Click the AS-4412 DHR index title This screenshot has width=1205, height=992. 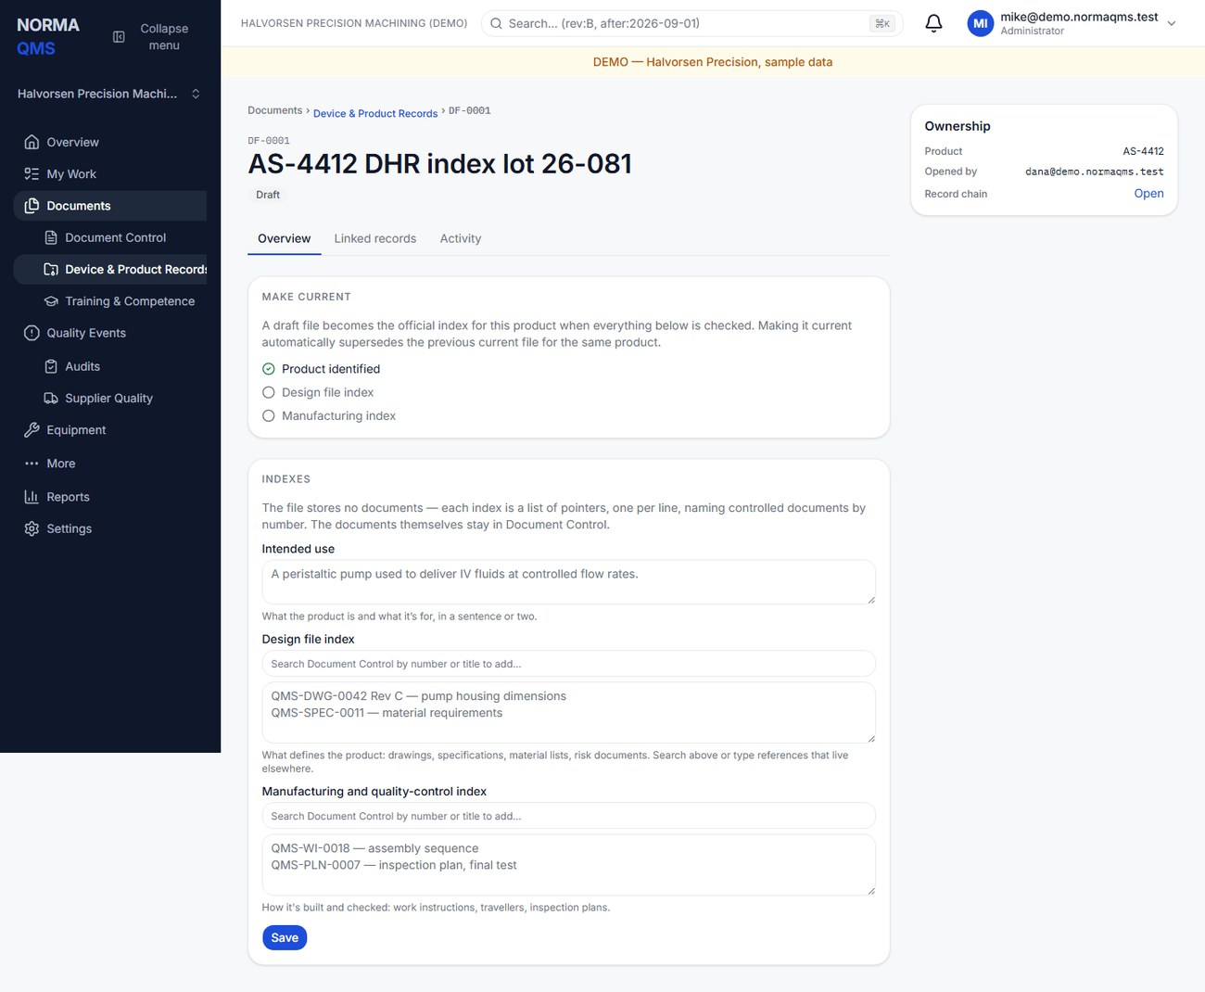click(439, 164)
